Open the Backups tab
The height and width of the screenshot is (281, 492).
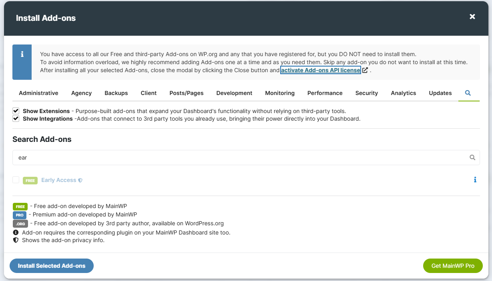[x=116, y=93]
